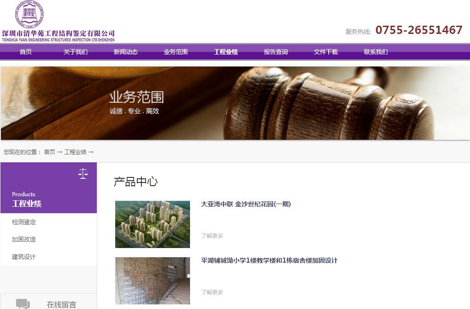Image resolution: width=470 pixels, height=309 pixels.
Task: Open 大亚湾中联 金沙世纪花园(一期) project title
Action: (x=246, y=204)
